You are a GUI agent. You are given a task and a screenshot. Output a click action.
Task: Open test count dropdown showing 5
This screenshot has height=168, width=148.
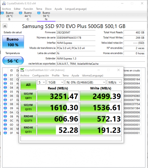[41, 82]
